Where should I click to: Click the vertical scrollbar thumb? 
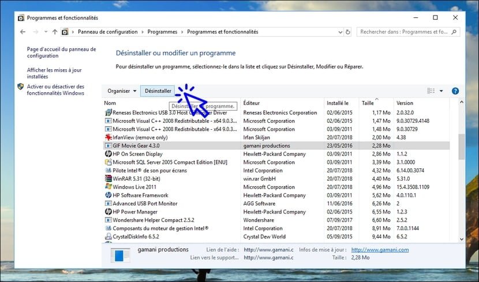[461, 146]
